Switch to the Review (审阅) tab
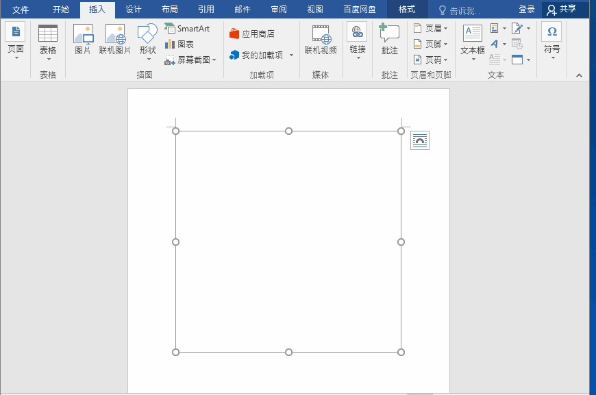 tap(279, 10)
